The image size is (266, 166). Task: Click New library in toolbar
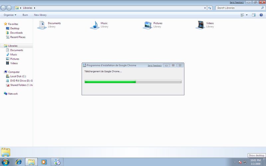coord(40,15)
